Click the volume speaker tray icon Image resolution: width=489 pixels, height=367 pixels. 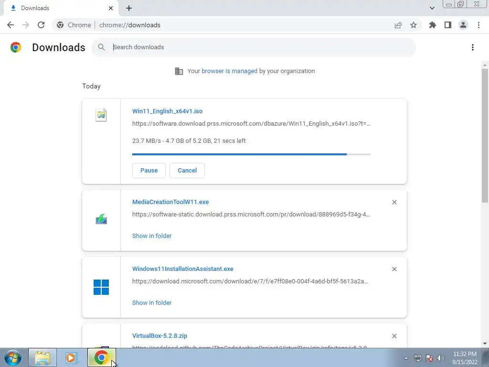[441, 358]
